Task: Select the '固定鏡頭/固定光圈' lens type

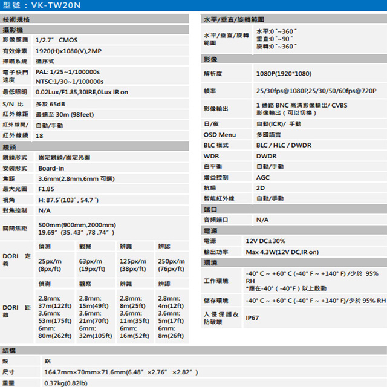Action: click(64, 157)
